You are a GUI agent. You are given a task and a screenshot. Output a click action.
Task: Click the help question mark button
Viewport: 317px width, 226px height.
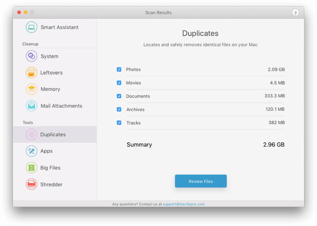295,13
